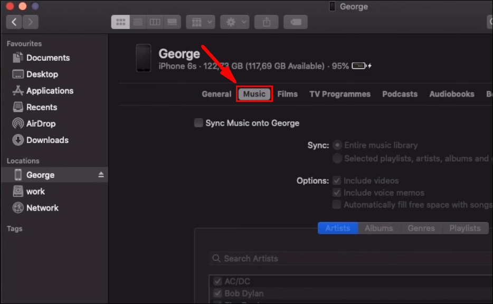Toggle the Include voice memos checkbox
493x304 pixels.
337,193
